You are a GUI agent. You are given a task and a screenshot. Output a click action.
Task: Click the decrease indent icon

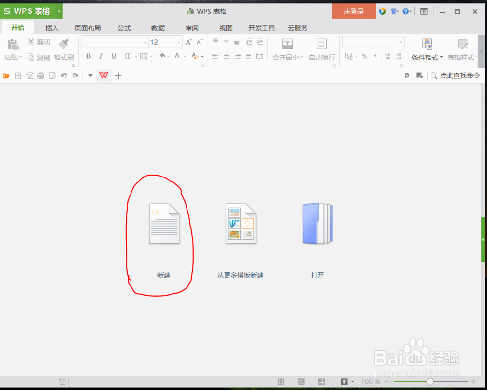point(249,42)
